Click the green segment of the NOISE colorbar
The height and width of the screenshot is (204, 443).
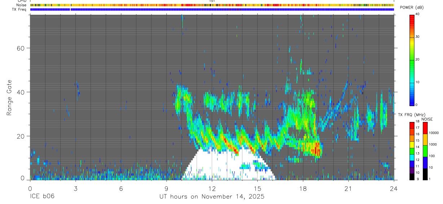pos(425,151)
